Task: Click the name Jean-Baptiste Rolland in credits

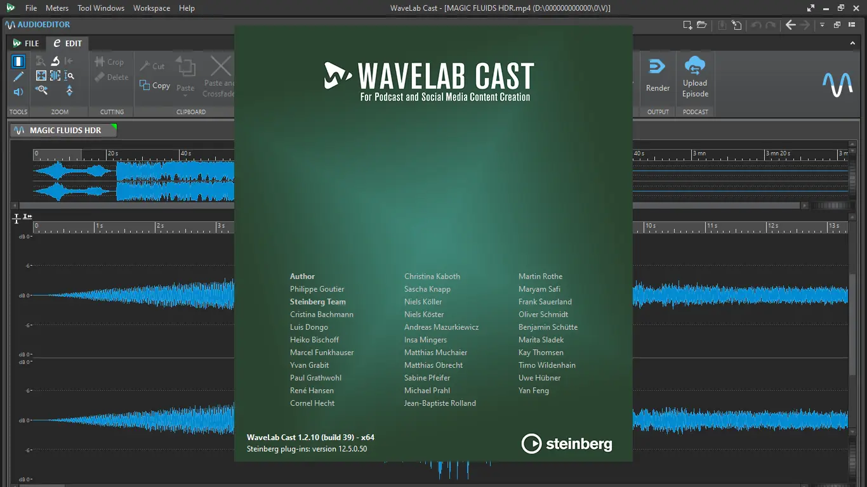Action: click(440, 403)
